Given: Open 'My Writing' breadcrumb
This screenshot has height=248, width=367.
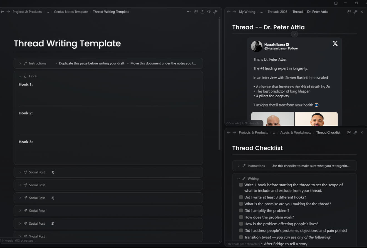Looking at the screenshot, I should tap(247, 12).
